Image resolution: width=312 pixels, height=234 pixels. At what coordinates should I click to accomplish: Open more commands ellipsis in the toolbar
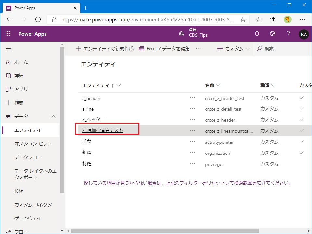click(199, 49)
